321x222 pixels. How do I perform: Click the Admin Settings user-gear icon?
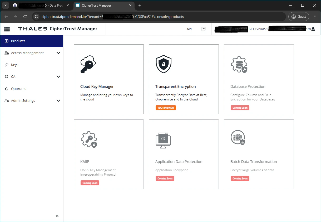[7, 101]
